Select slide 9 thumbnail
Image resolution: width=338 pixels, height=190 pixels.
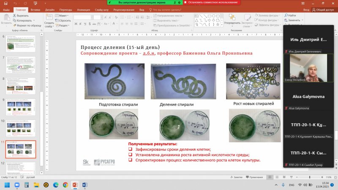coord(20,107)
